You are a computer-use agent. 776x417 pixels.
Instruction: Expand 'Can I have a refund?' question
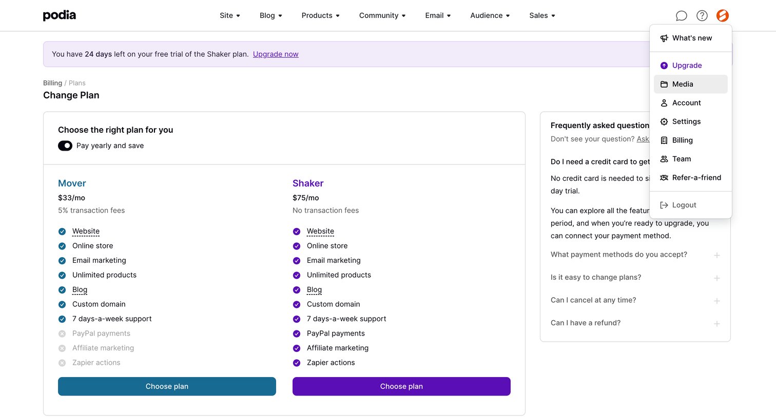[x=635, y=323]
